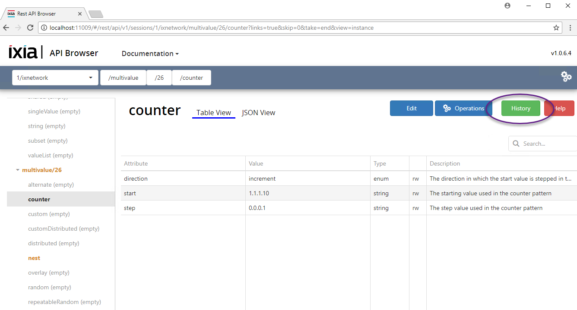Viewport: 577px width, 310px height.
Task: Bookmark page with the star icon
Action: pyautogui.click(x=556, y=28)
